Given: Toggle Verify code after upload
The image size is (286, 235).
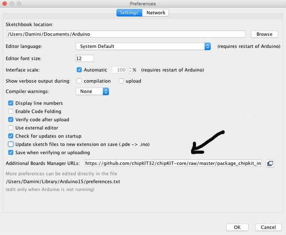Looking at the screenshot, I should point(11,119).
